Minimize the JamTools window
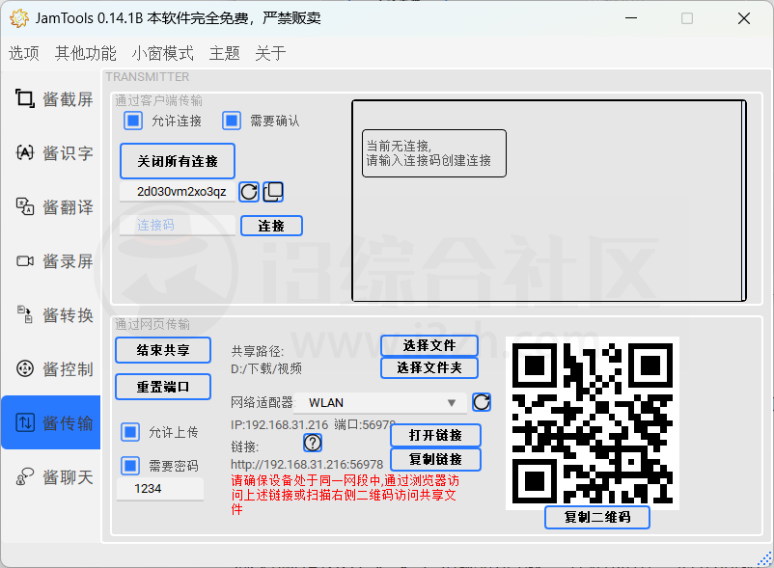 pyautogui.click(x=631, y=18)
